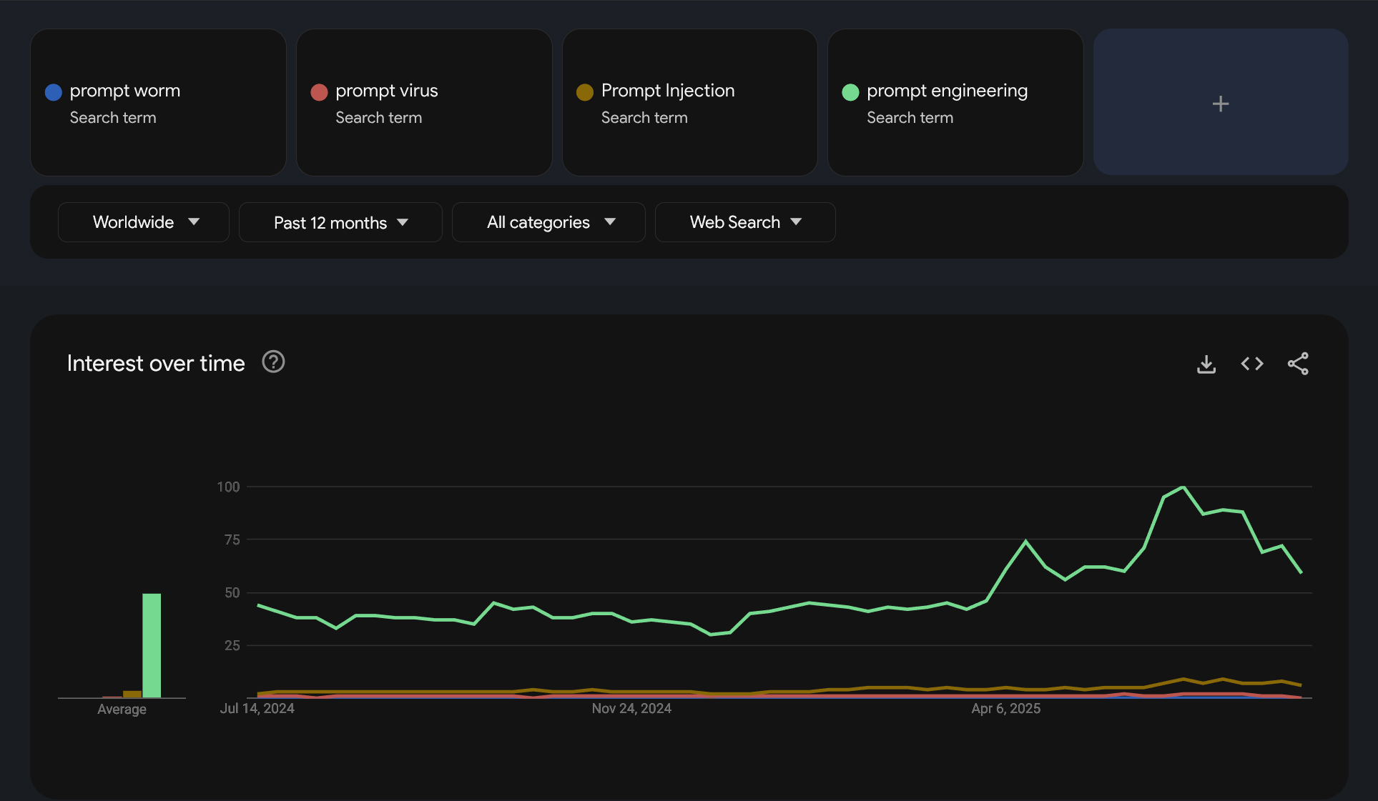The height and width of the screenshot is (801, 1378).
Task: Open the Web Search type dropdown
Action: (x=745, y=222)
